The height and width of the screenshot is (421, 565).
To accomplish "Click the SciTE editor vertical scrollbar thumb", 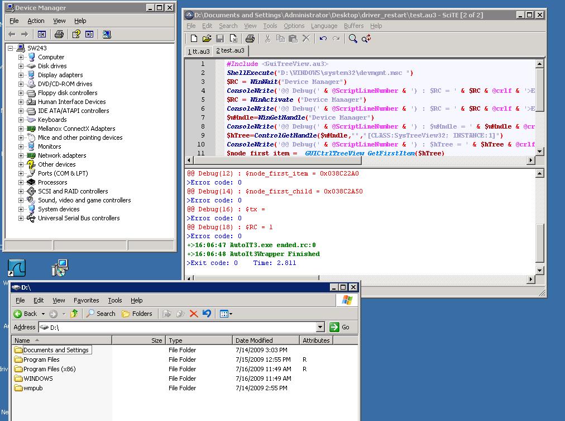I will 539,90.
